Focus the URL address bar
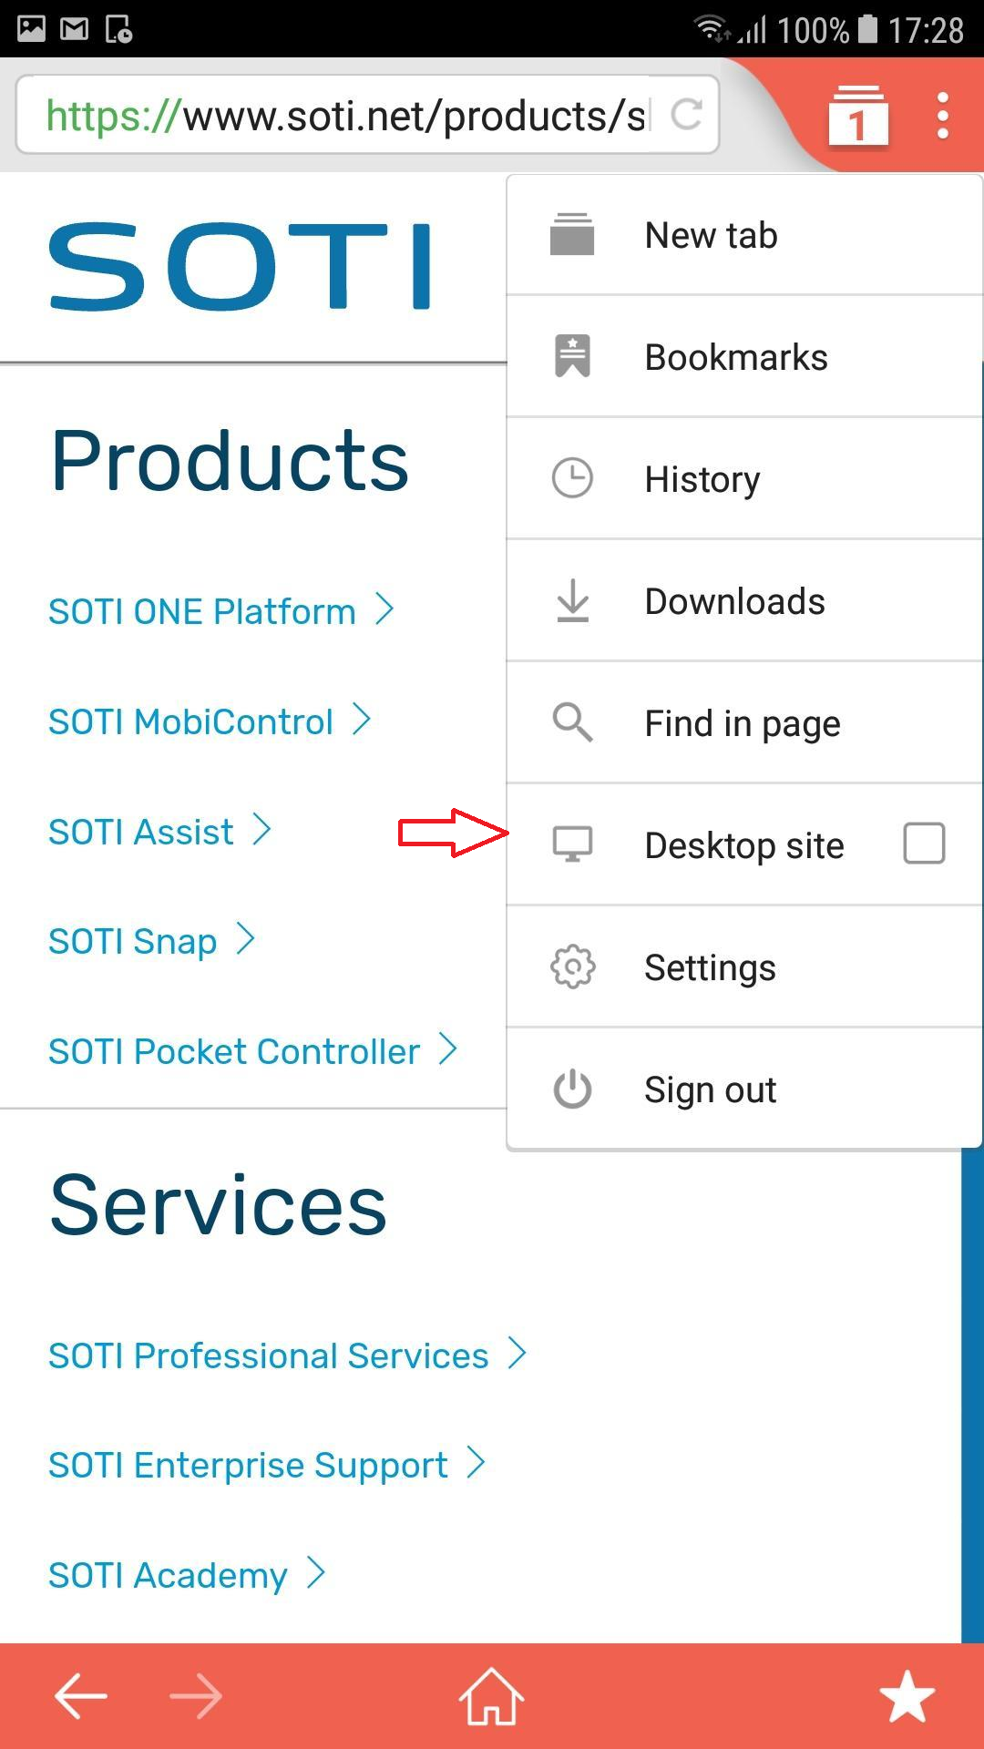Image resolution: width=984 pixels, height=1749 pixels. pos(346,116)
